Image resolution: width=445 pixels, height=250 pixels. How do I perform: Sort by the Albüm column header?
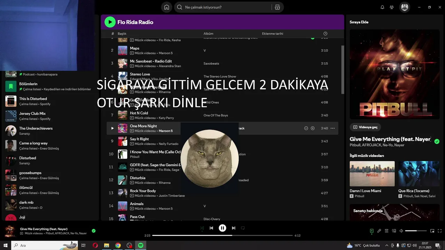[x=208, y=34]
